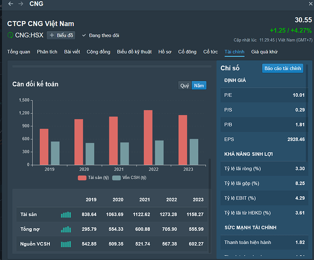Select the Tỷ lệ EBIT (%) row
Viewport: 314px width, 260px height.
click(x=264, y=198)
